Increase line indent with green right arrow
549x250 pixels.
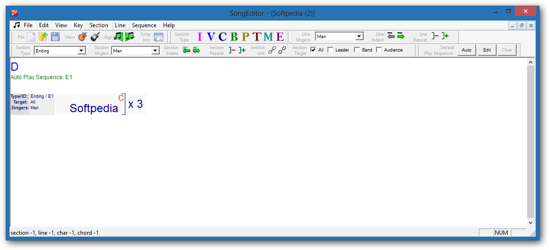tap(401, 36)
